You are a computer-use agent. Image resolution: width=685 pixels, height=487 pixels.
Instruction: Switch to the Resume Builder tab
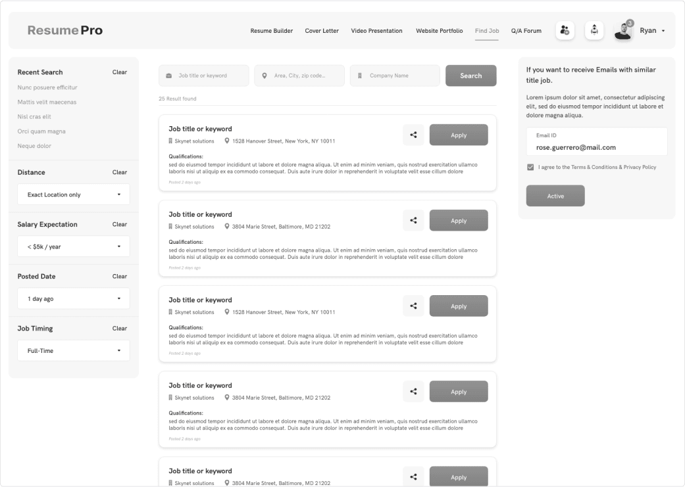pyautogui.click(x=271, y=30)
